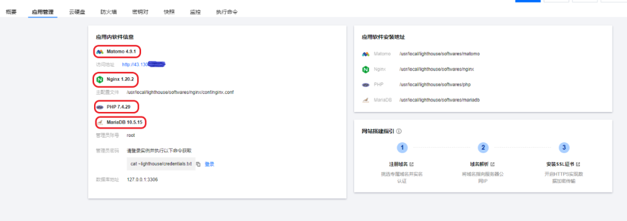Click the Matomo 4.9.1 heading

pos(122,52)
